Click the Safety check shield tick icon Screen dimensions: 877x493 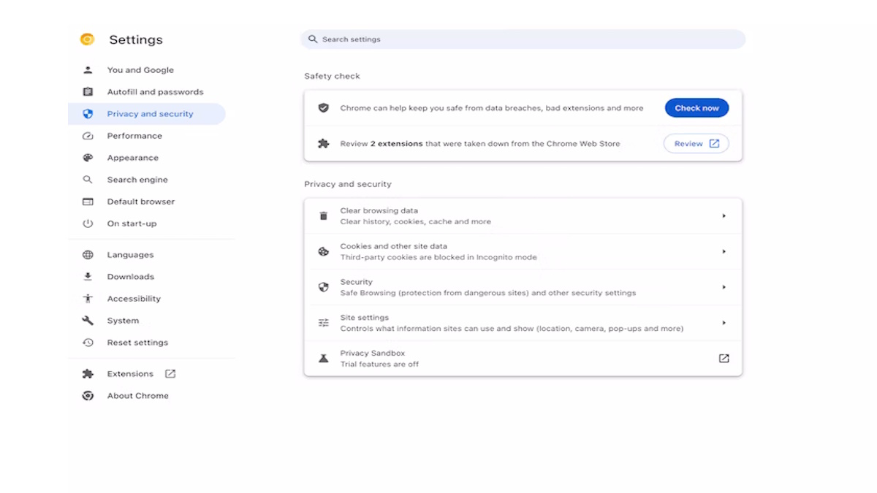click(323, 108)
